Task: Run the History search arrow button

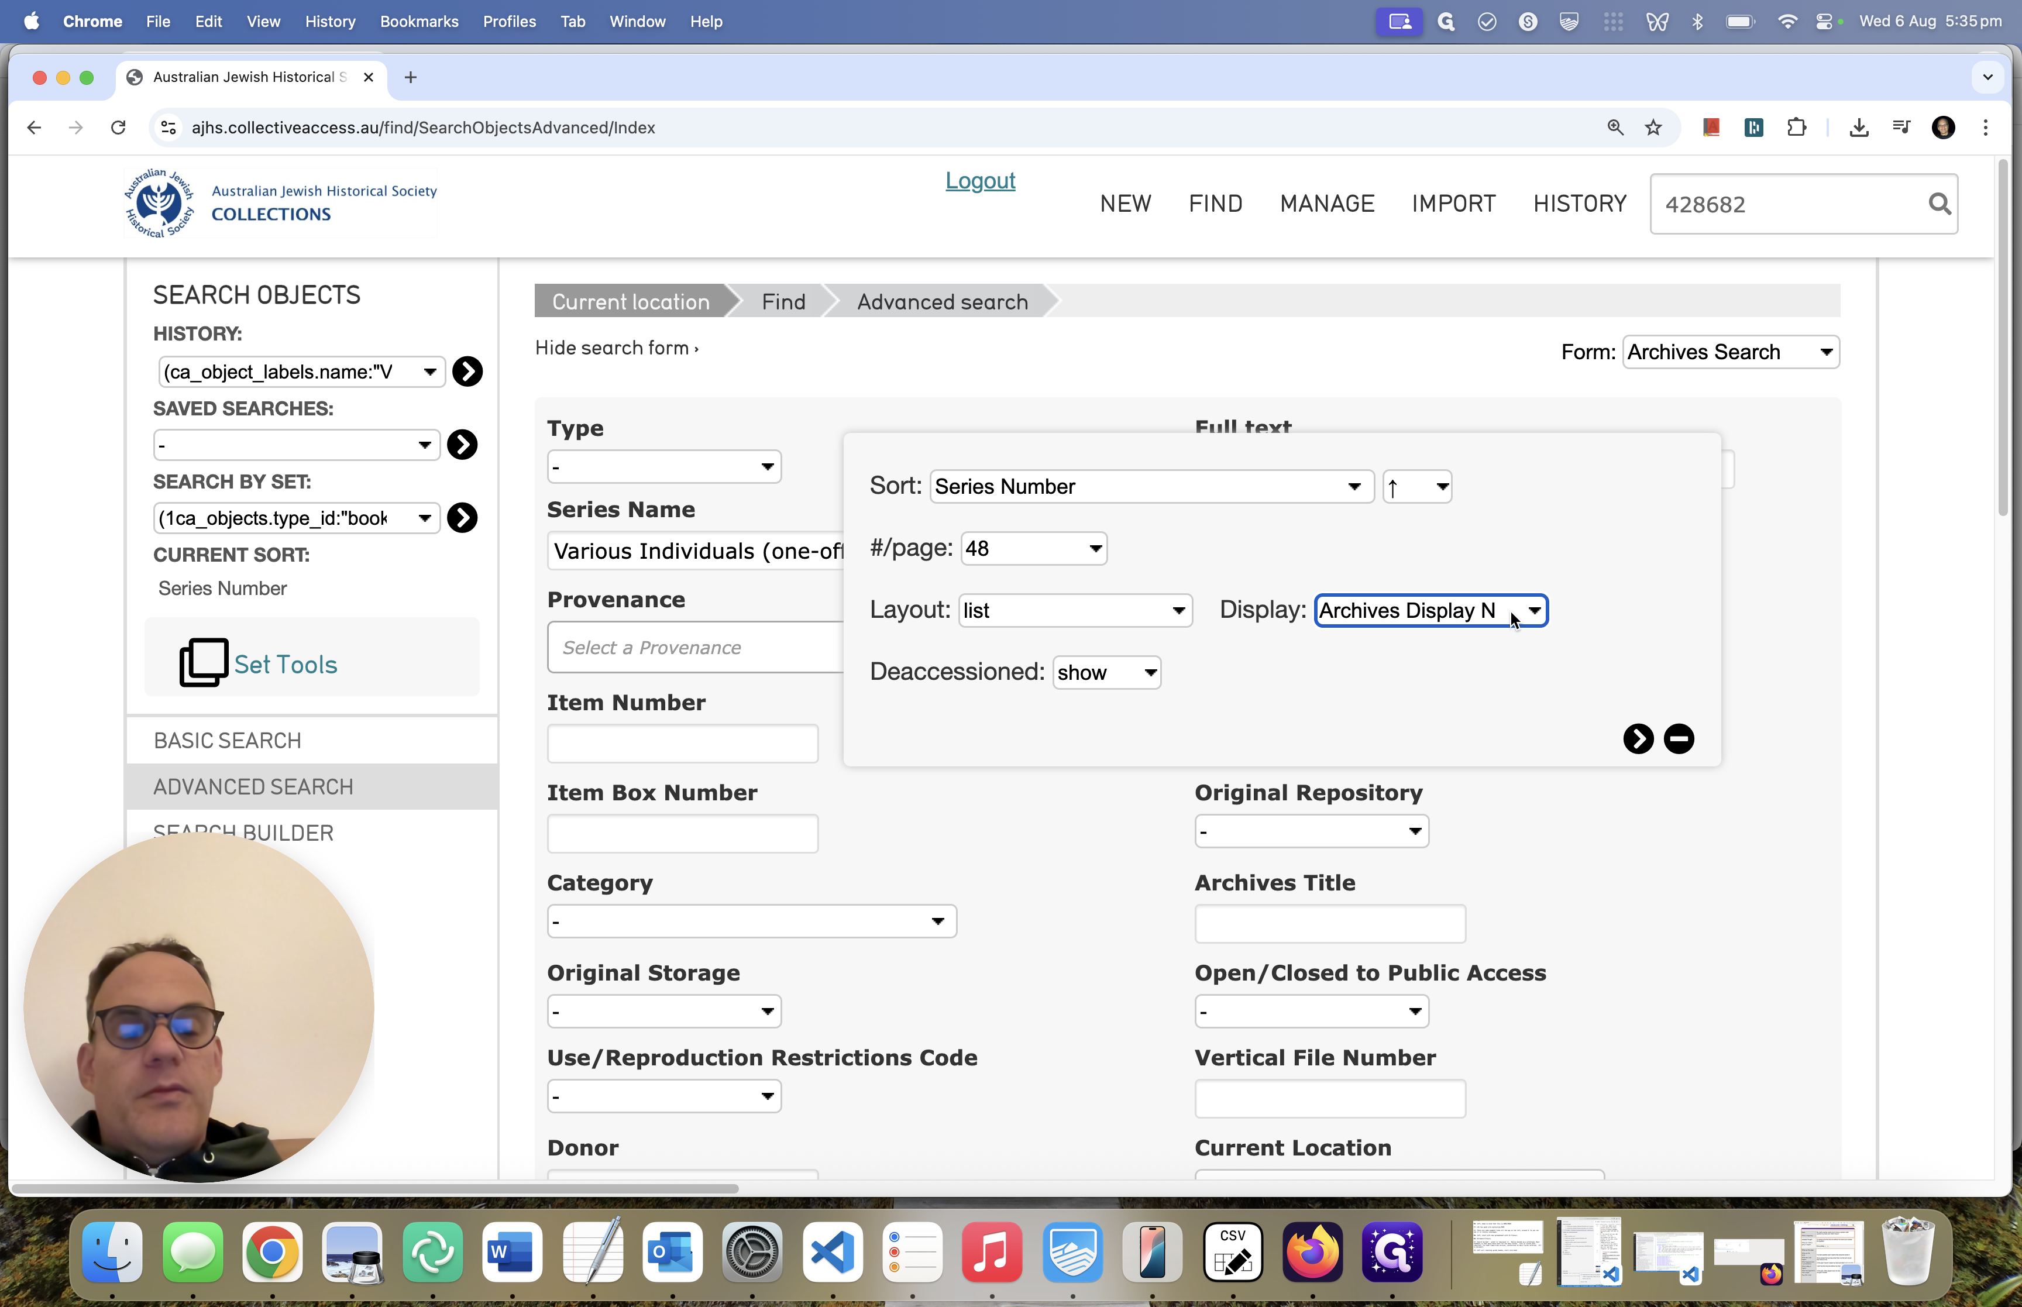Action: coord(467,372)
